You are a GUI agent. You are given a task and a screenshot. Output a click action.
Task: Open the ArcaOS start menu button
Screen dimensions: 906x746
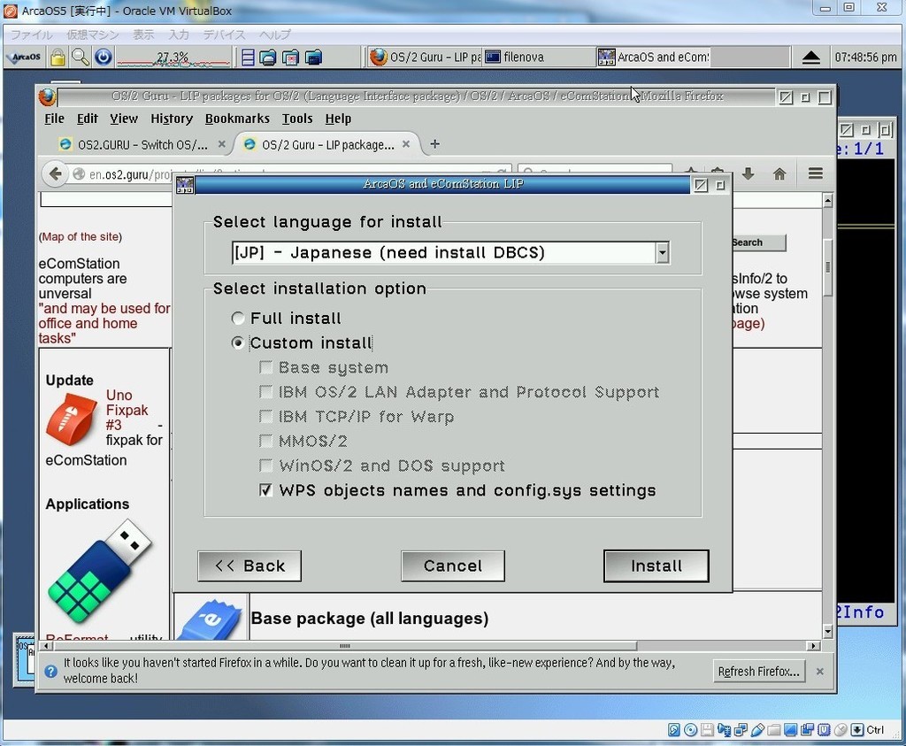(x=24, y=58)
